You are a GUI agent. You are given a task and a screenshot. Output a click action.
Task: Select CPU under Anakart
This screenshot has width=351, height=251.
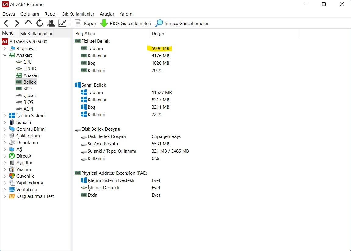coord(27,62)
